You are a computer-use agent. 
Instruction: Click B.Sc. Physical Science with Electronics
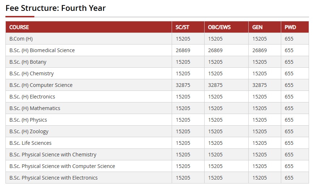(x=53, y=178)
